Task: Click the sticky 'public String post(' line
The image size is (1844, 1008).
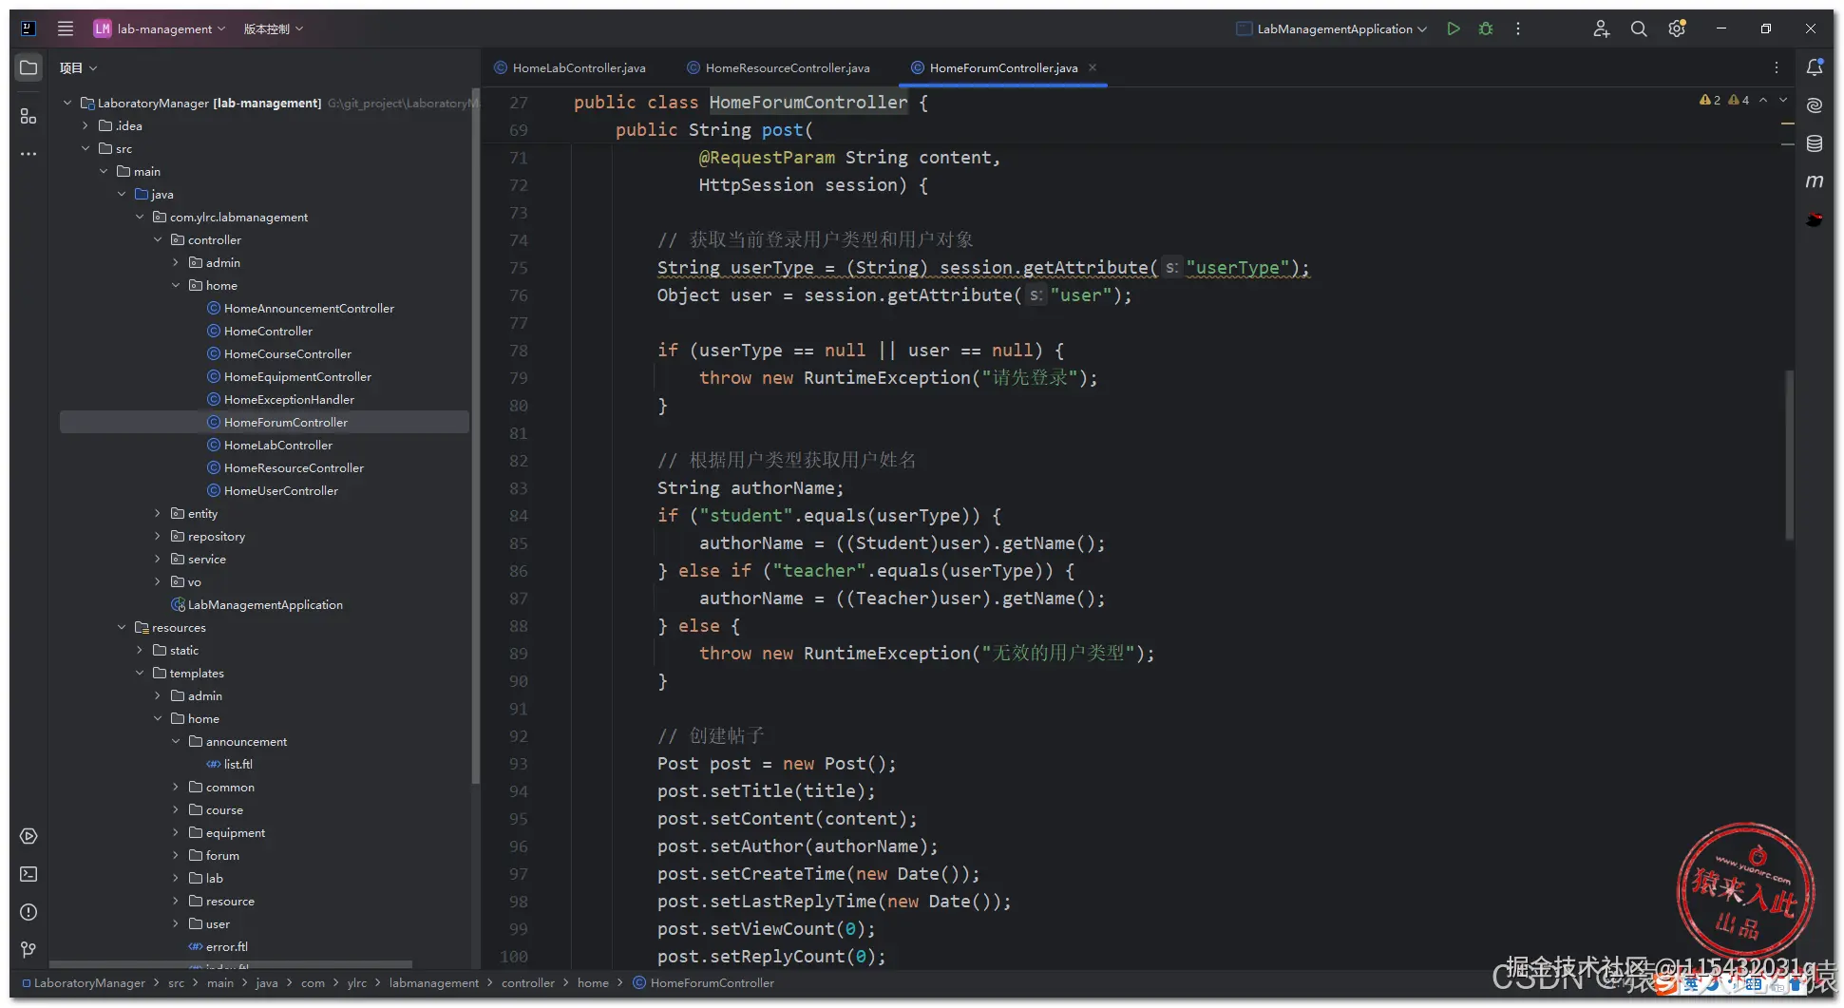Action: click(714, 130)
